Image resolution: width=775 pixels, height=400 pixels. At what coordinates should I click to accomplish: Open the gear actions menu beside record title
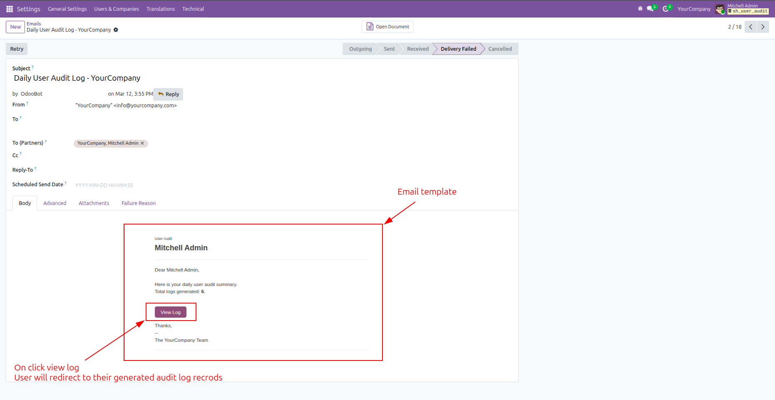pos(116,30)
